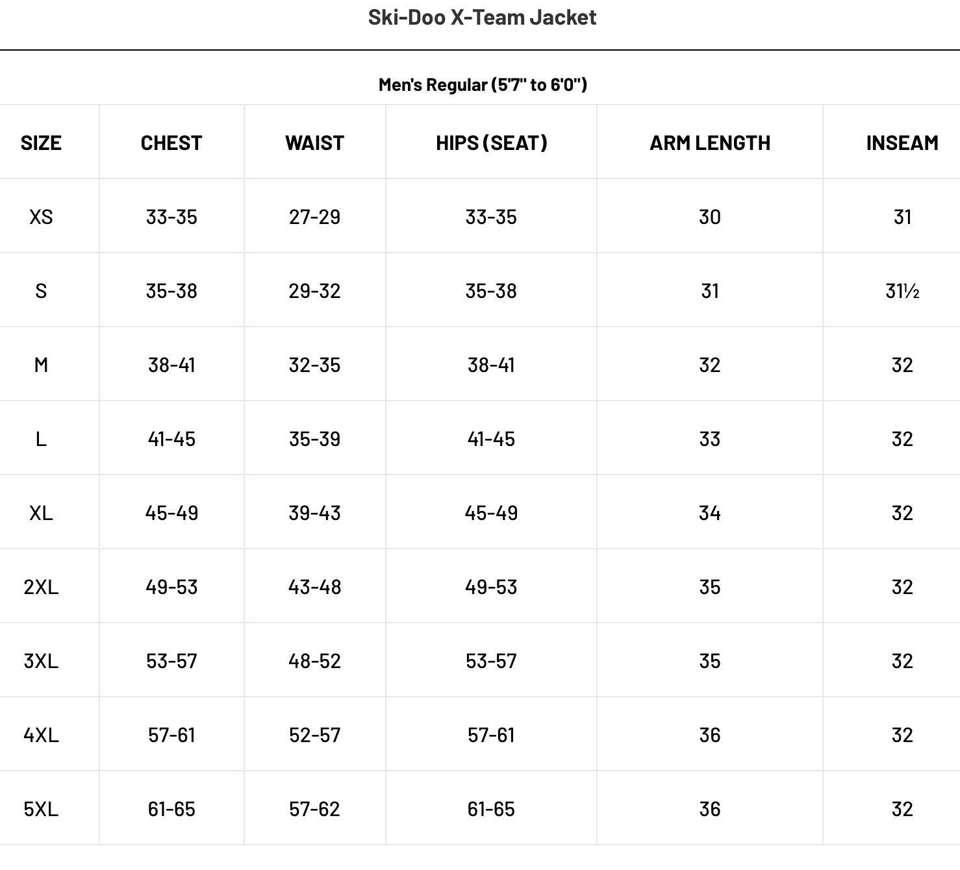
Task: Click waist value 48-52 for 3XL
Action: pyautogui.click(x=314, y=661)
